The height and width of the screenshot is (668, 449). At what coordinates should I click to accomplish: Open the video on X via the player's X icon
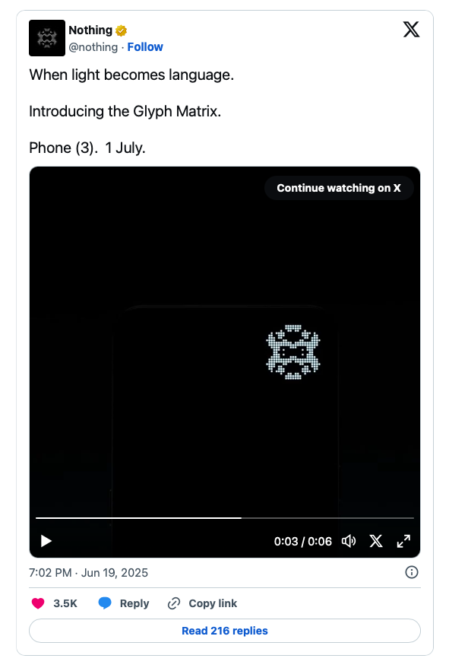point(376,541)
